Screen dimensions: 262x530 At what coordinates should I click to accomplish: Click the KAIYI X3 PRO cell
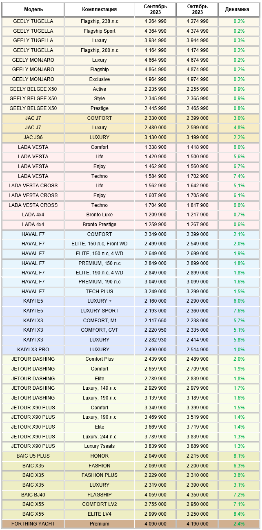click(x=33, y=350)
